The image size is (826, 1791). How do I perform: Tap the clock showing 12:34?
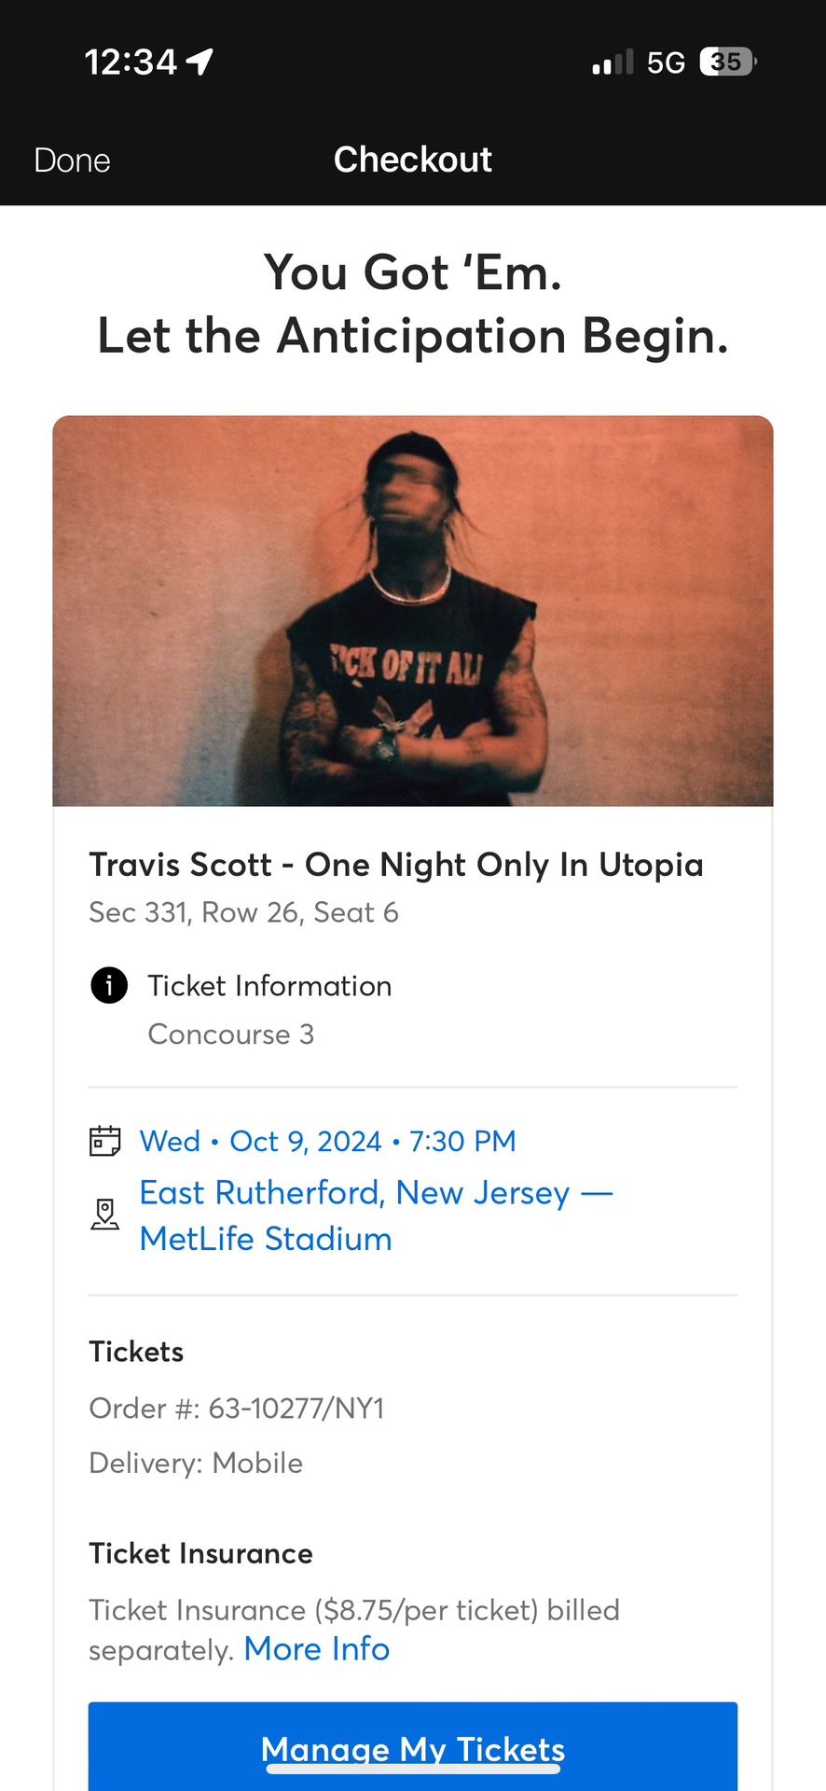131,62
